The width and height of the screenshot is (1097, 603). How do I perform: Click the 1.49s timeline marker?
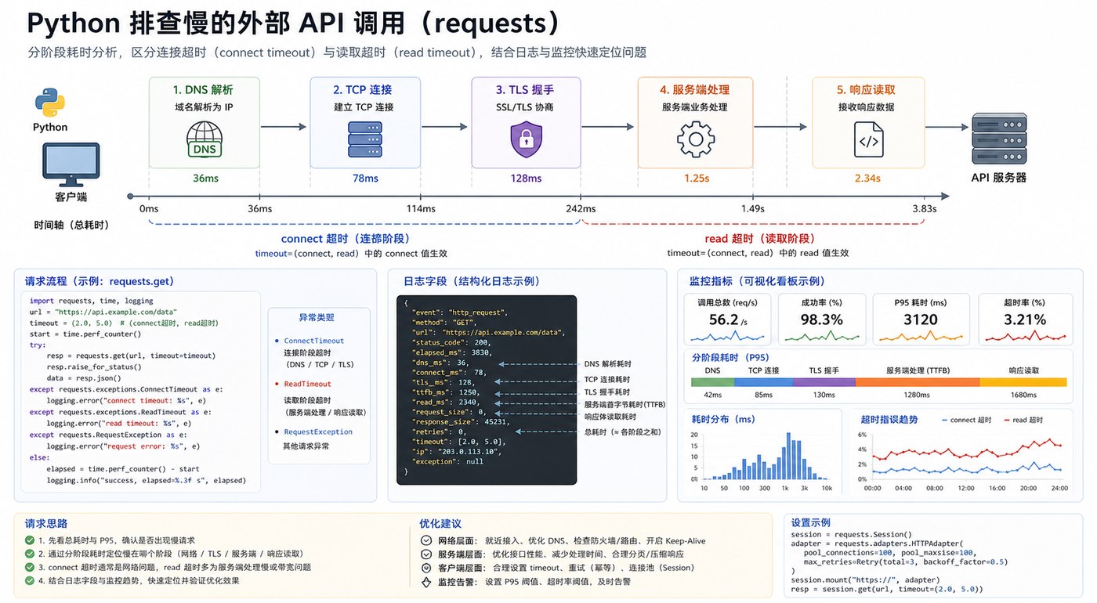[752, 208]
